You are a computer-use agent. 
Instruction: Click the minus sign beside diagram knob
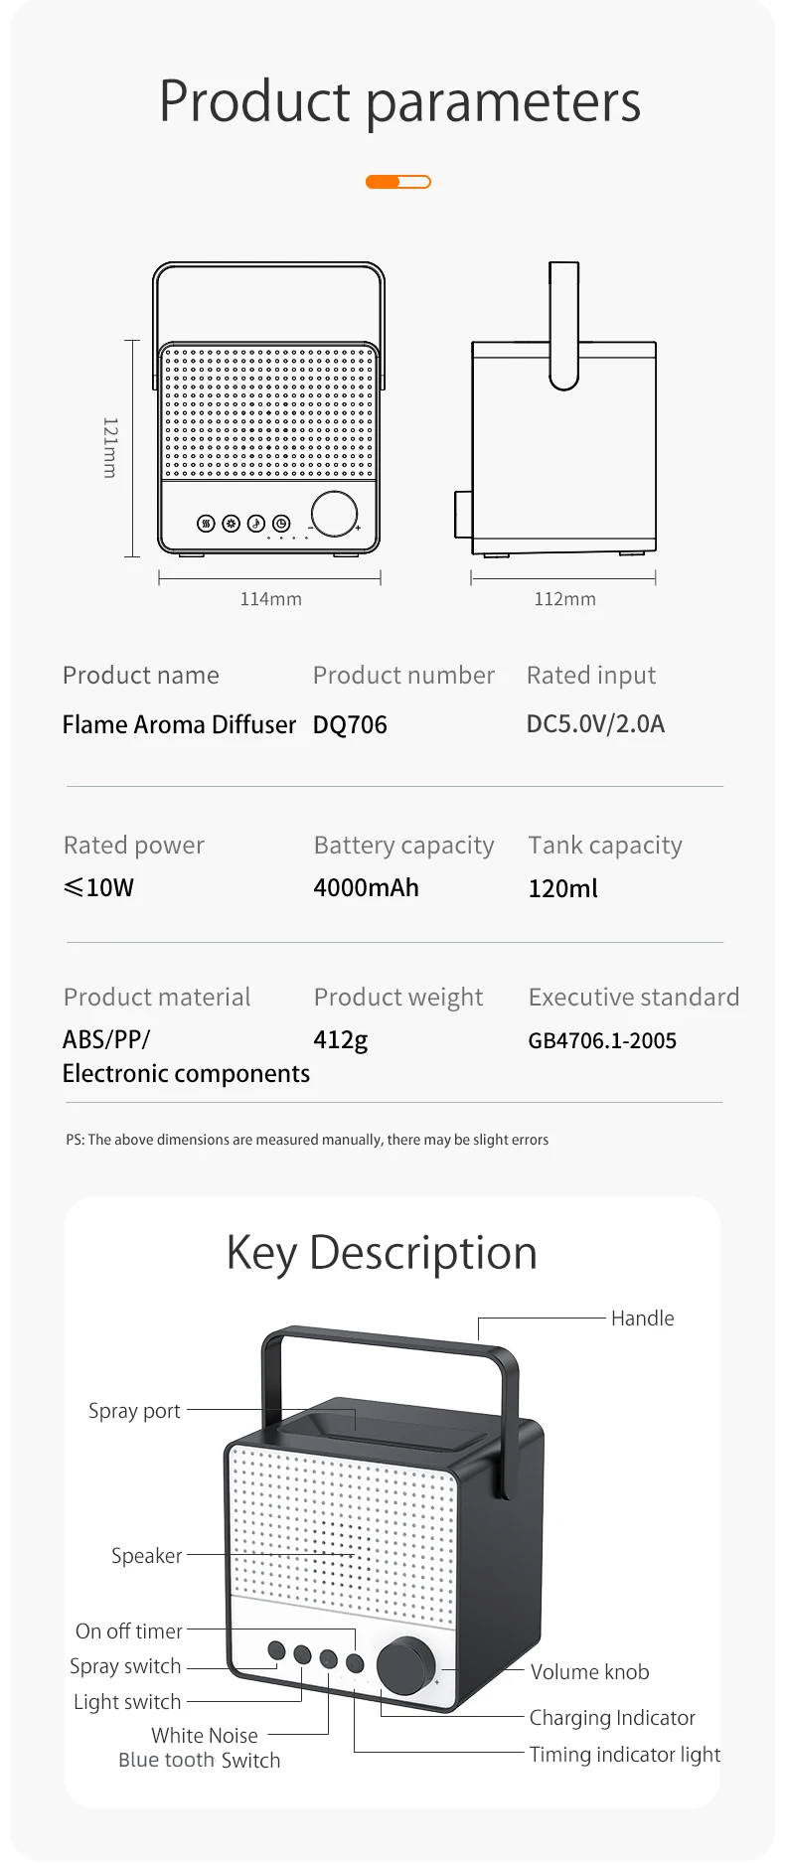311,528
